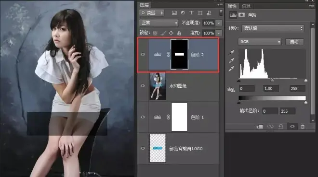Click the adjustment layer filter icon
This screenshot has height=177, width=318.
pos(183,13)
